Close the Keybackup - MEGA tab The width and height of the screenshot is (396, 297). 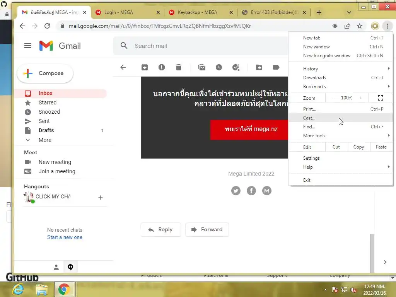tap(231, 12)
